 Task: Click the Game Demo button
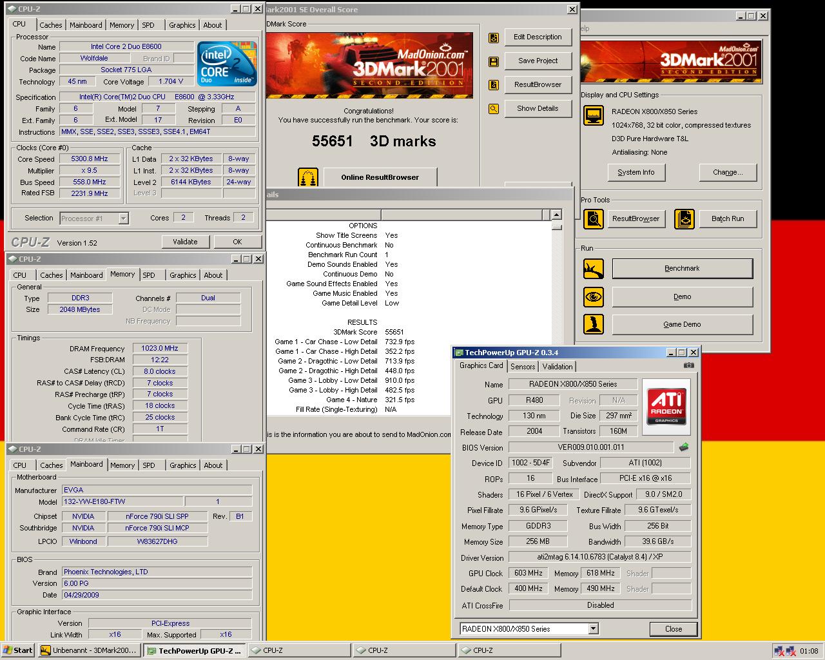682,324
